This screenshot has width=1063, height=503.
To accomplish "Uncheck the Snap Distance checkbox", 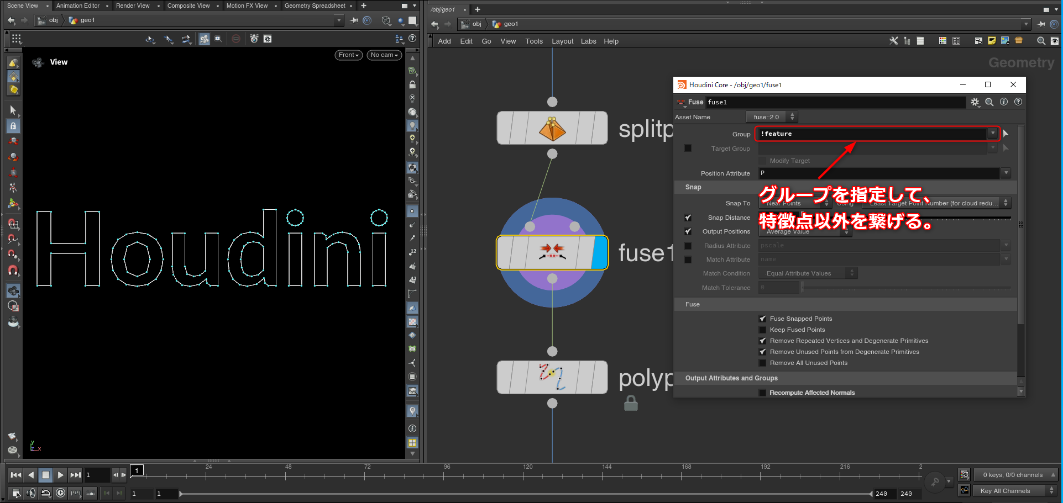I will (x=688, y=218).
